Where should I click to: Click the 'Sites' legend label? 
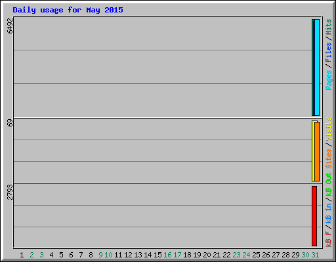tap(329, 159)
